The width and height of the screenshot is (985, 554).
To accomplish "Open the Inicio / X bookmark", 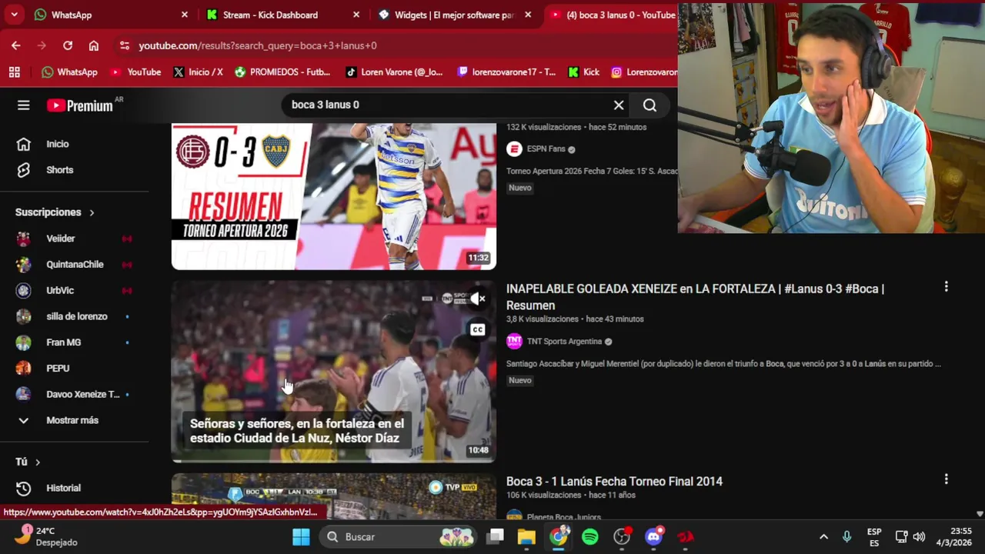I will [198, 72].
